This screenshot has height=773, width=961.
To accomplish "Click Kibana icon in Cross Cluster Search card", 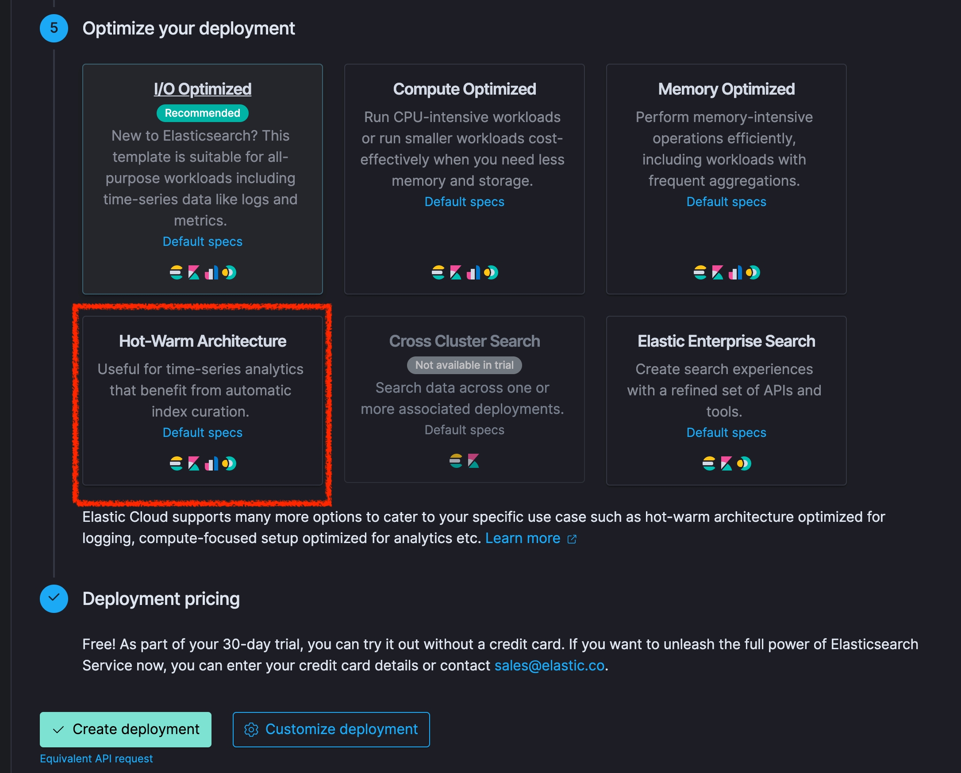I will [473, 461].
